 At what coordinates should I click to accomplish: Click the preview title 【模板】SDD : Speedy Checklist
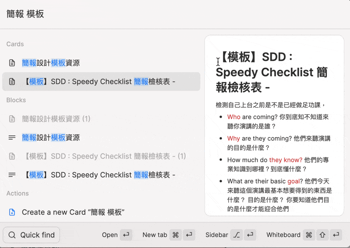point(271,72)
